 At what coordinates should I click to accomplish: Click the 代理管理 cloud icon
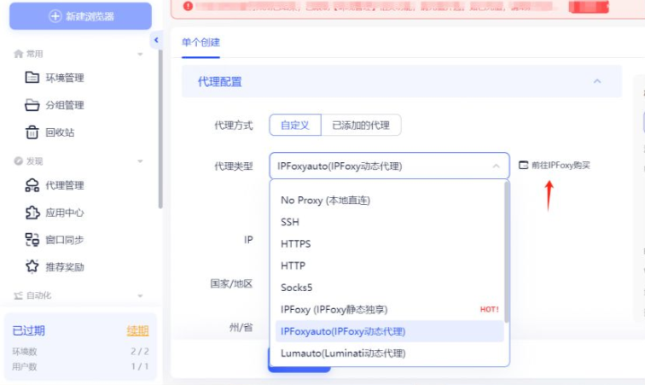[x=32, y=185]
